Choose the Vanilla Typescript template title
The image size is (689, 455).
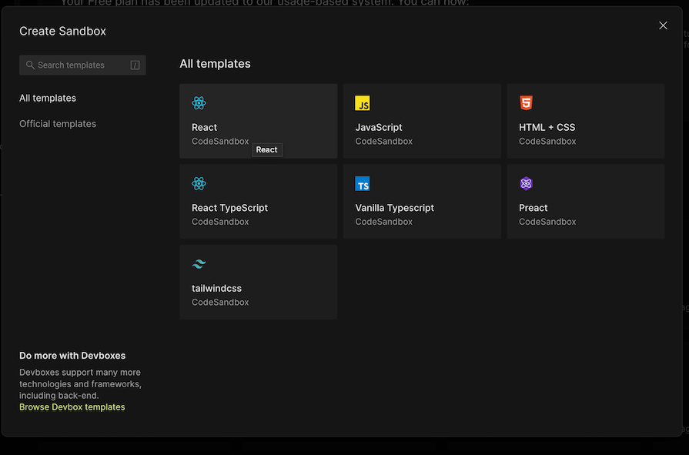point(394,208)
